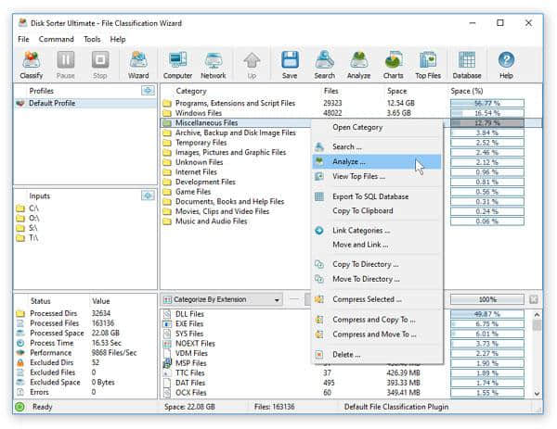Click the add button in Profiles header
557x429 pixels.
(147, 91)
